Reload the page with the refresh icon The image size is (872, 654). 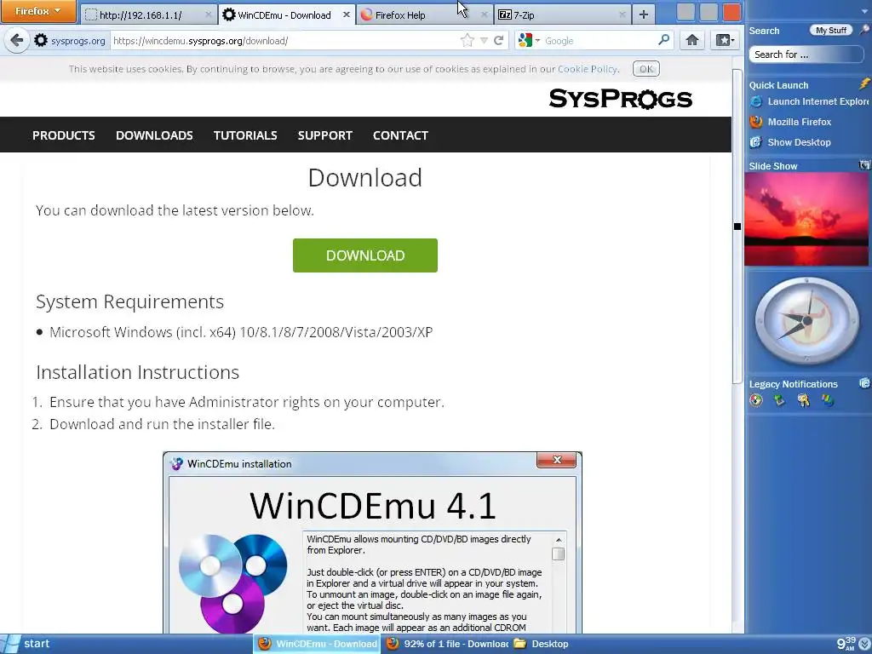[499, 40]
